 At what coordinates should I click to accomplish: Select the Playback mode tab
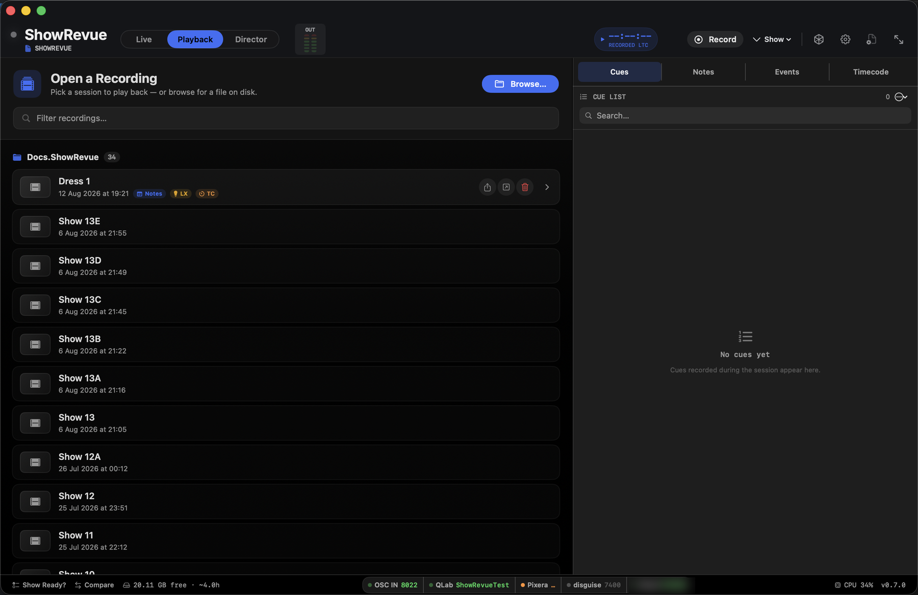[x=195, y=39]
